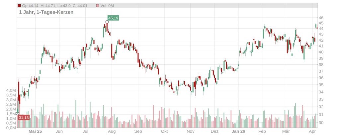Screen dimensions: 340x135
Task: Click the 0,0M volume axis label
Action: pyautogui.click(x=11, y=128)
